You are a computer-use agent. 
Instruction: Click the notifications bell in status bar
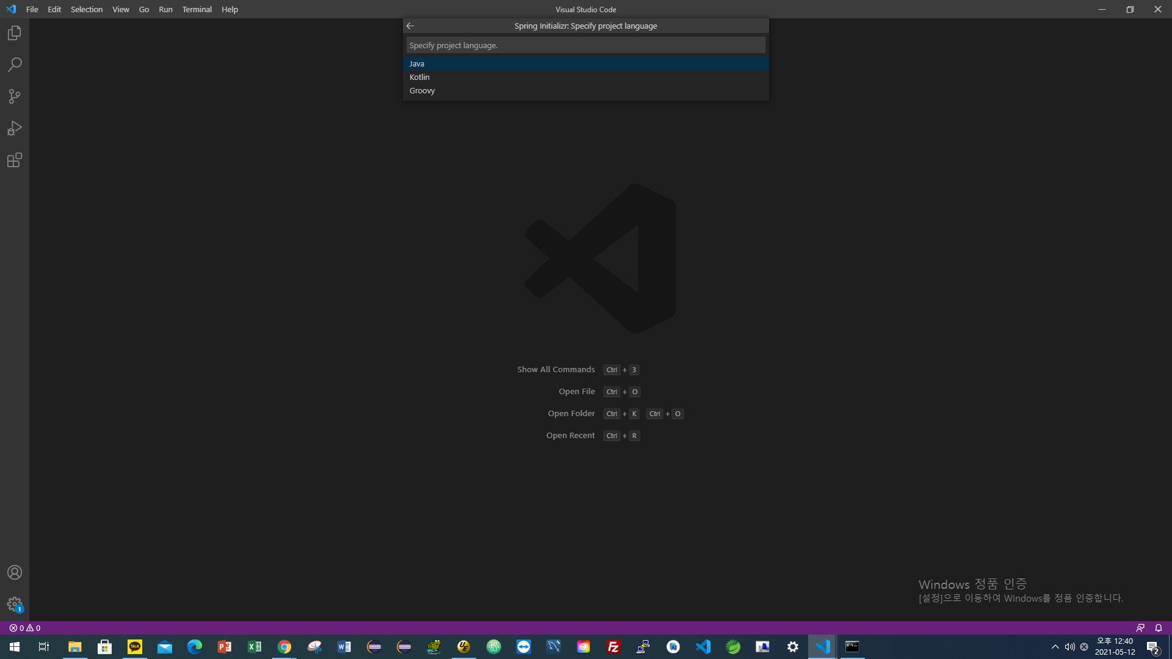pyautogui.click(x=1158, y=628)
